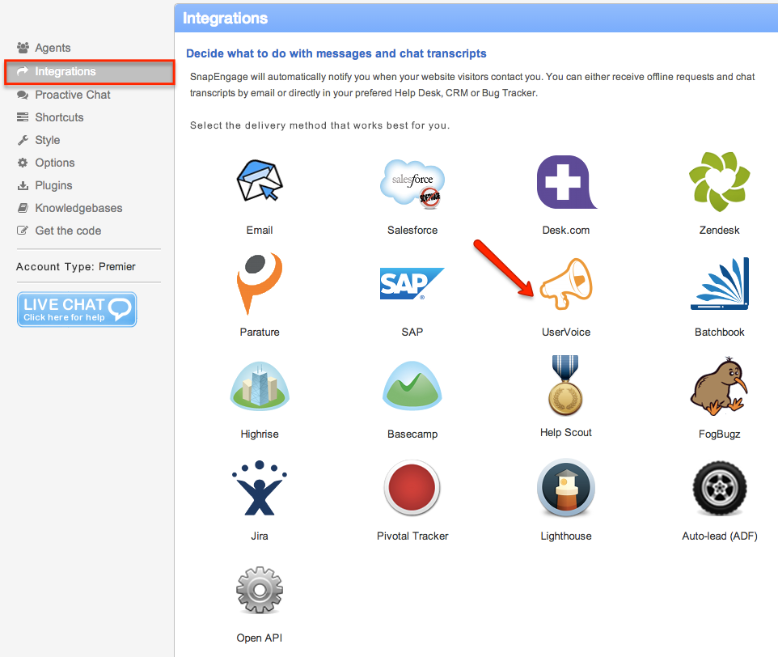Click the "Account Type: Premier" text
Screen dimensions: 778x657
point(75,266)
